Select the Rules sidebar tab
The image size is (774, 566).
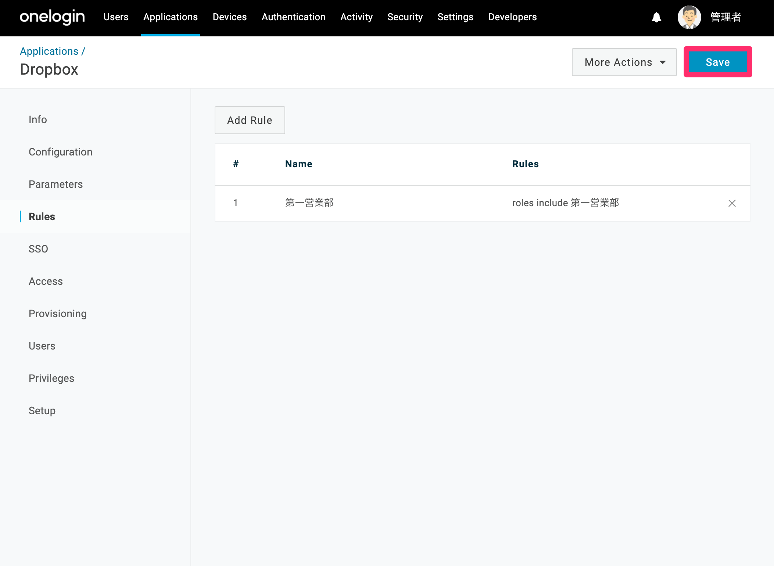[42, 216]
